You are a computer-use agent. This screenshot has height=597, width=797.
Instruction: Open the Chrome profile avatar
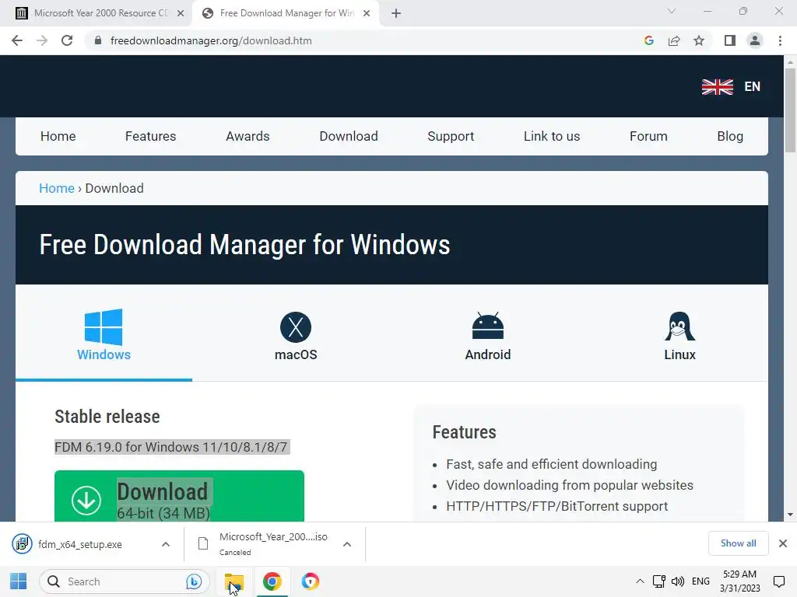click(x=755, y=40)
